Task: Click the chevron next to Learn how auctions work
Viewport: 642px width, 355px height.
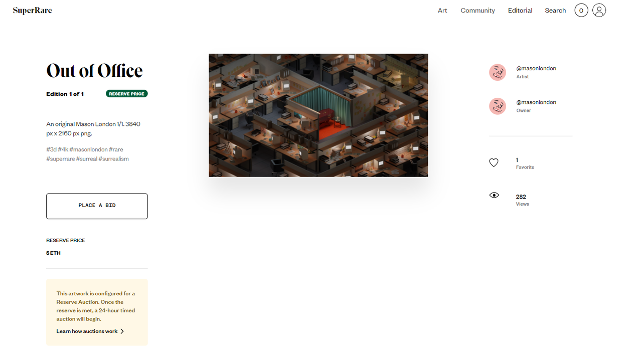Action: (x=122, y=331)
